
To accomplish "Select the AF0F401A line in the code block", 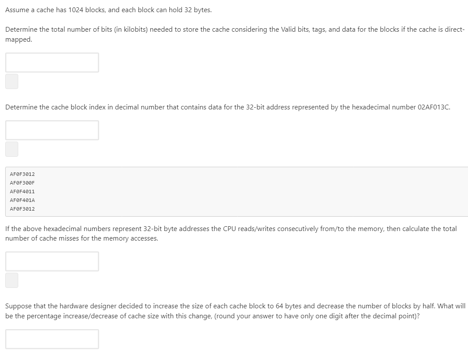I will [22, 200].
